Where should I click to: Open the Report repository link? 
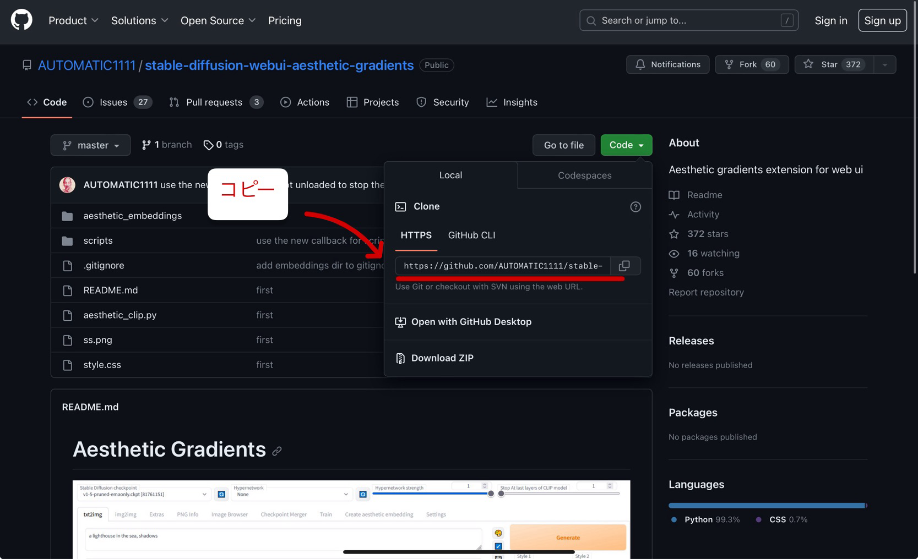706,292
